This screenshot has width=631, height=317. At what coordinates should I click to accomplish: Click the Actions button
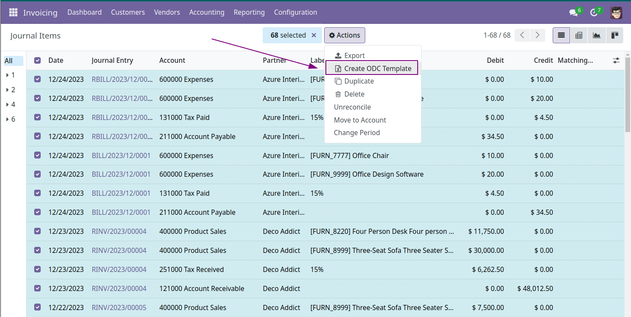click(x=344, y=36)
